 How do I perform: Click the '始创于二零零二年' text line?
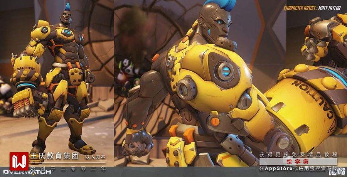[x=68, y=169]
